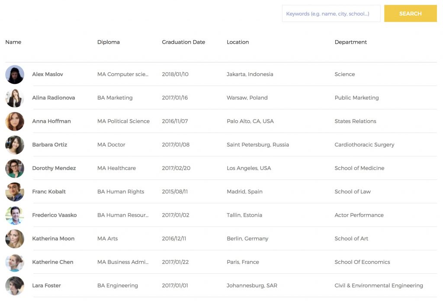Screen dimensions: 443x301
Task: Select the name Frederico Vaasko
Action: coord(54,215)
